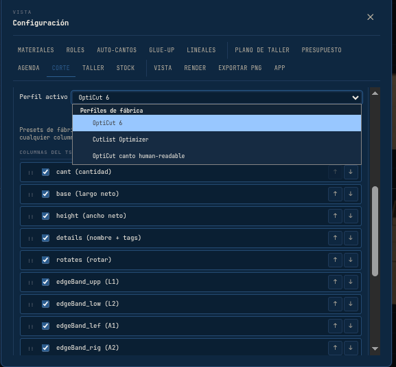396x367 pixels.
Task: Uncheck the edgeBand_rig (A2) column
Action: (x=45, y=348)
